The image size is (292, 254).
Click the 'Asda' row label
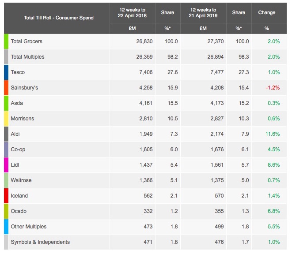tap(17, 103)
